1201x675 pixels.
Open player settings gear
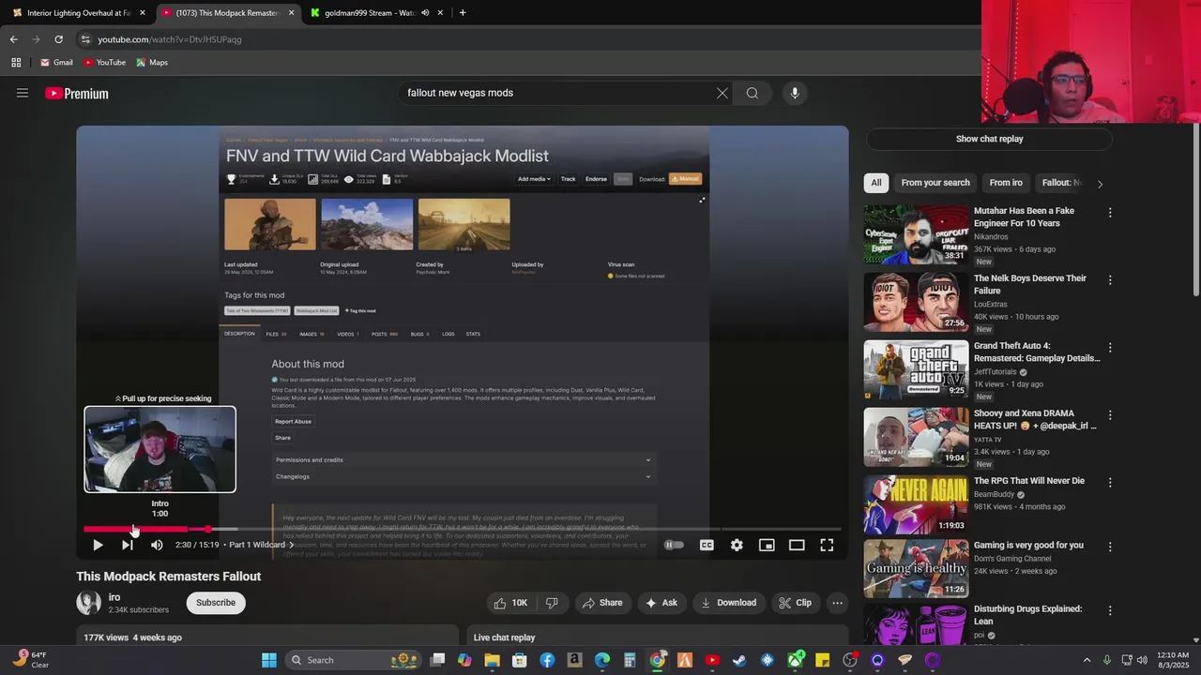[737, 545]
